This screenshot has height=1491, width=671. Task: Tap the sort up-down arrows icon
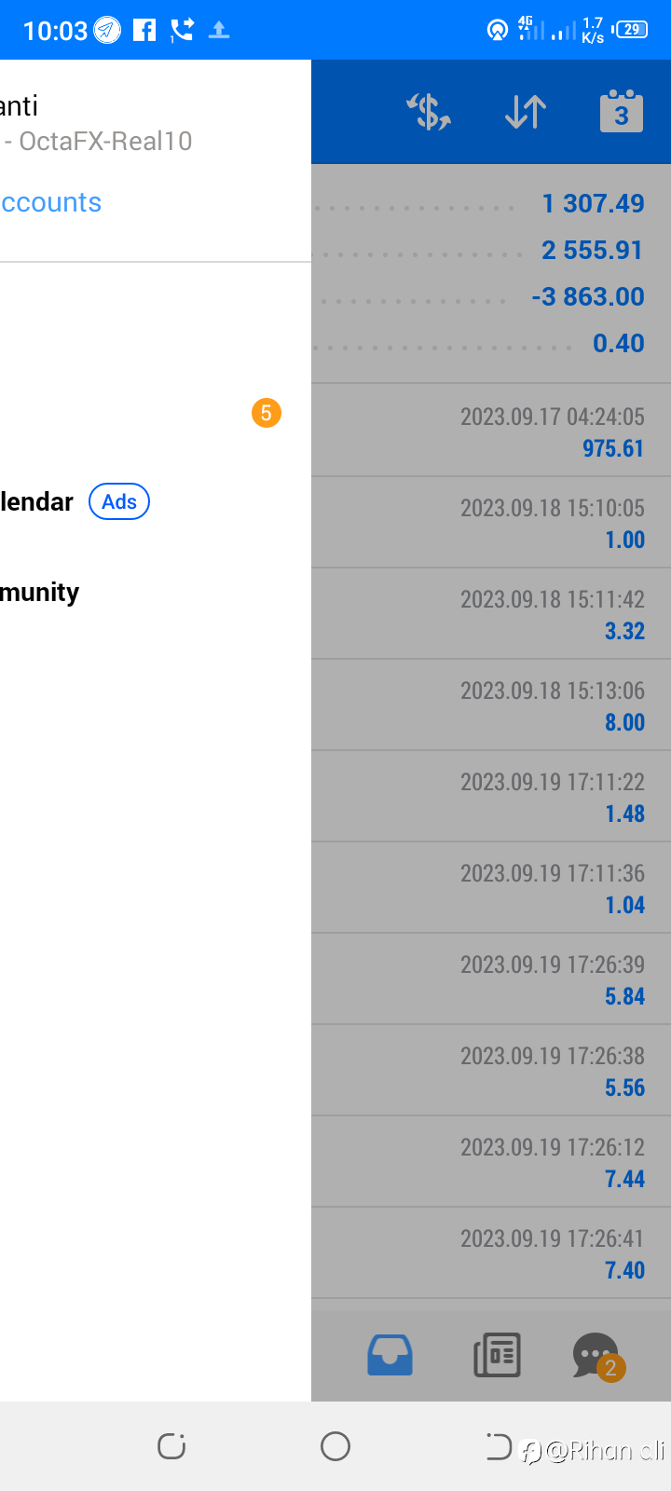pos(526,112)
